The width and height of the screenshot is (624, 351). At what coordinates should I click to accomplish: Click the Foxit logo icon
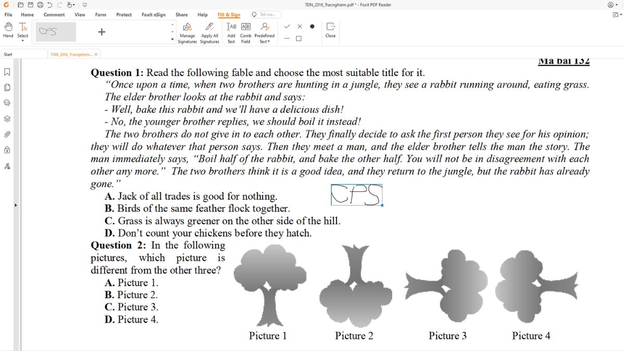pos(6,5)
